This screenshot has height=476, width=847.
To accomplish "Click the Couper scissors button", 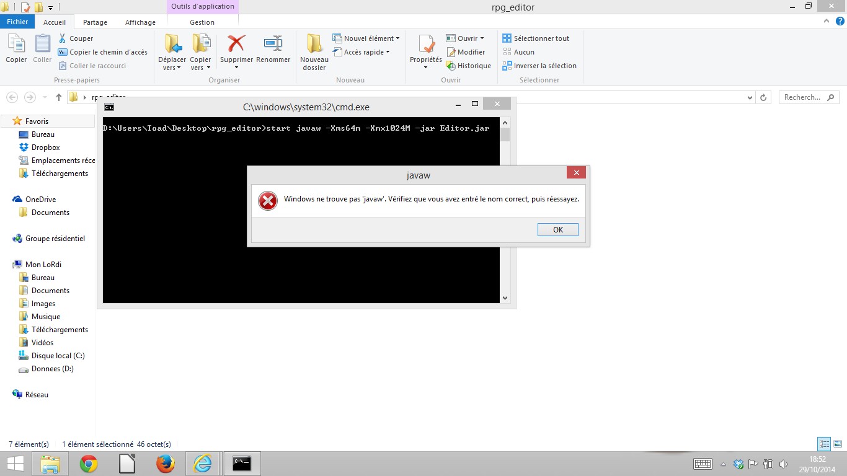I will tap(76, 38).
